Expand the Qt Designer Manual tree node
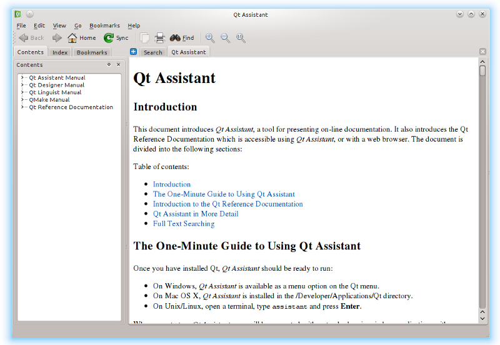Image resolution: width=500 pixels, height=345 pixels. pyautogui.click(x=22, y=85)
